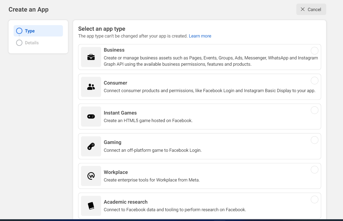
Task: Select the Business app type radio button
Action: 314,51
